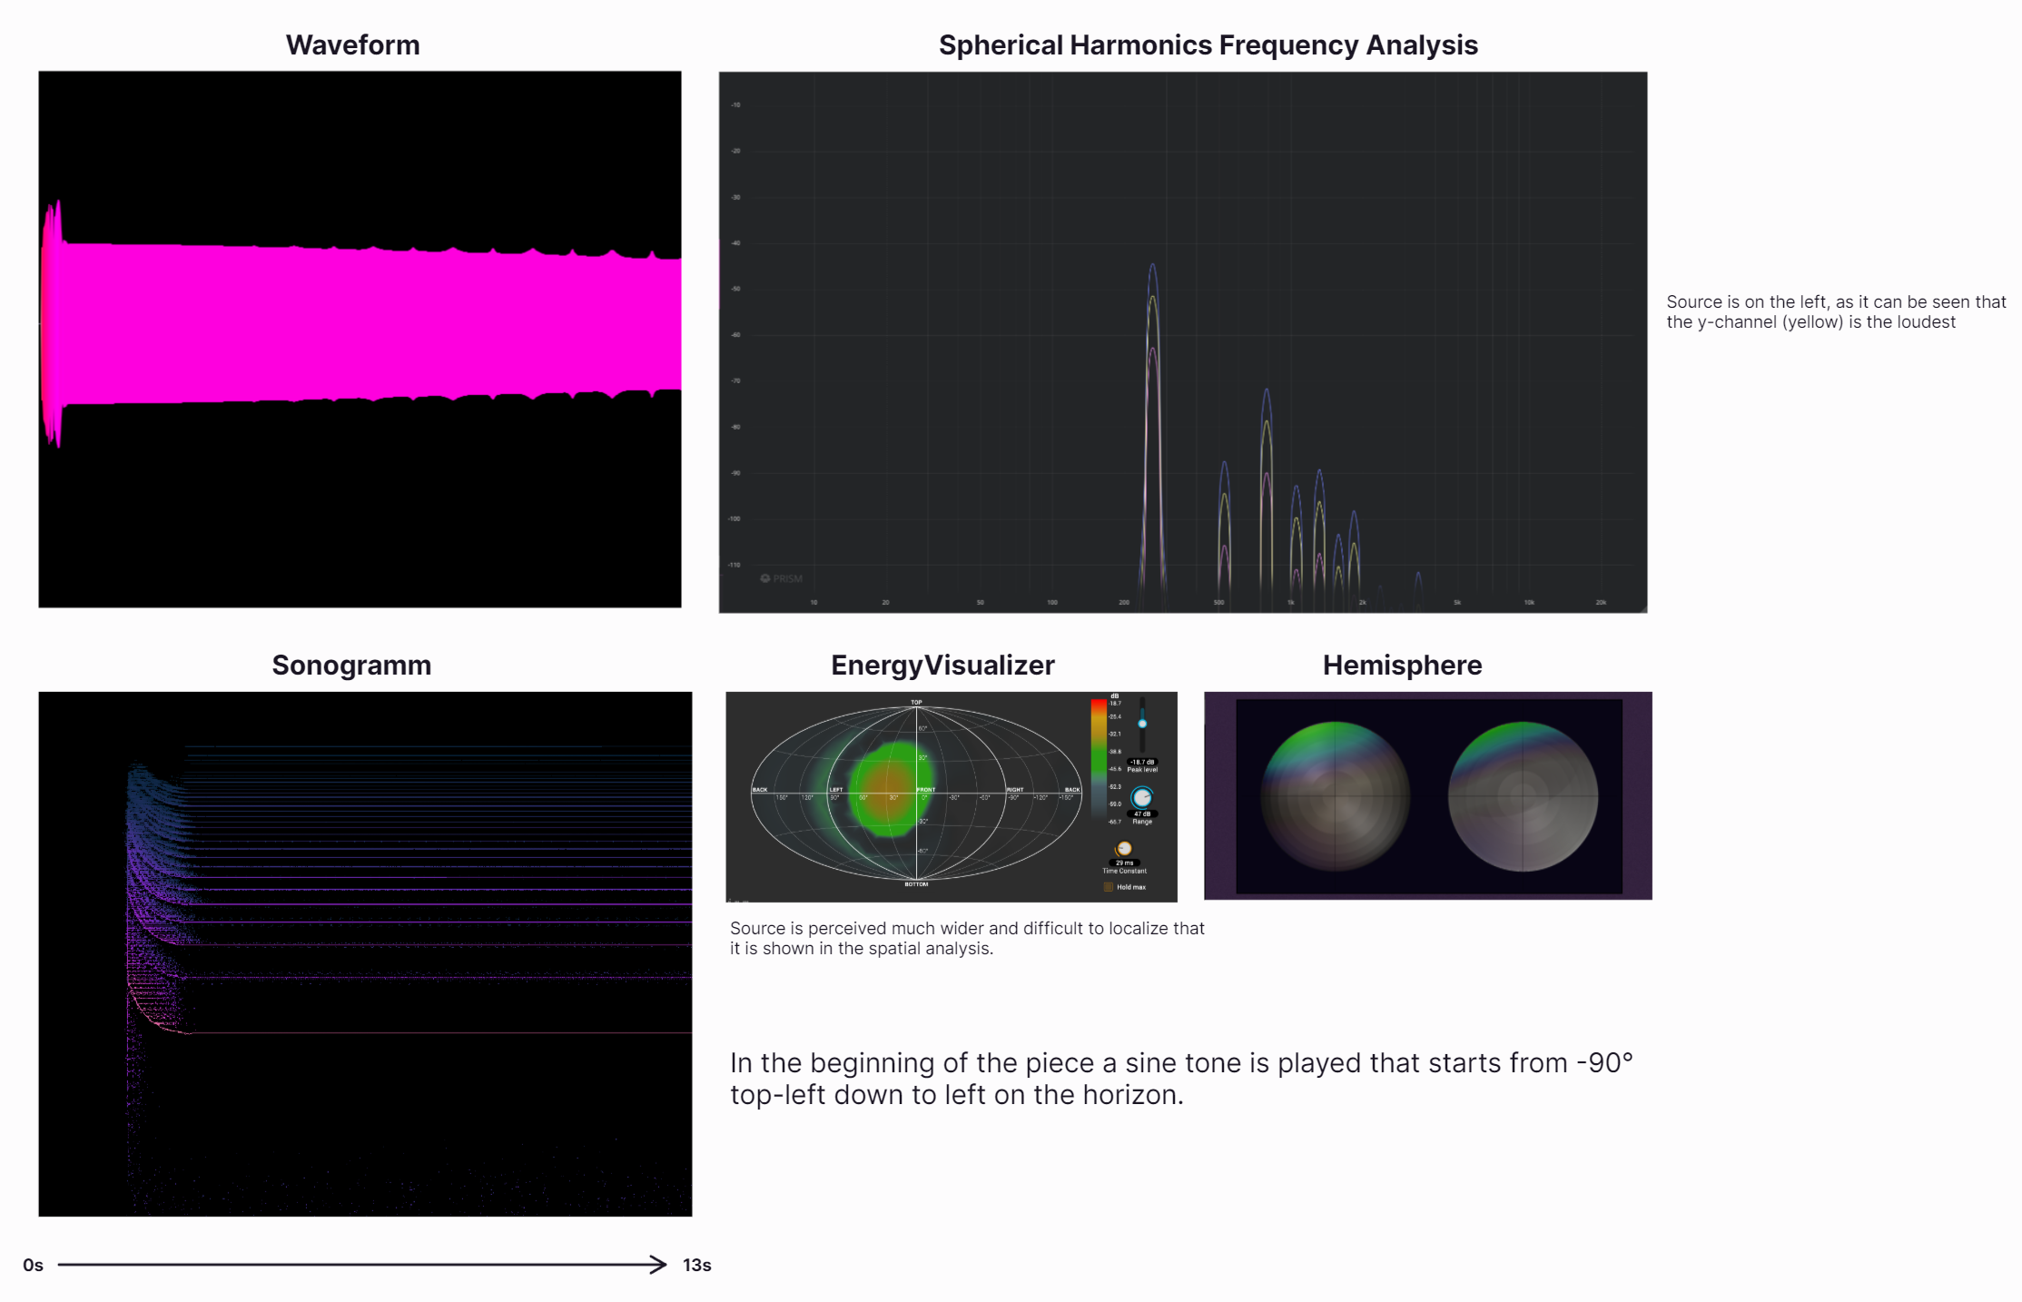Enable the Hold max checkbox

[1108, 887]
